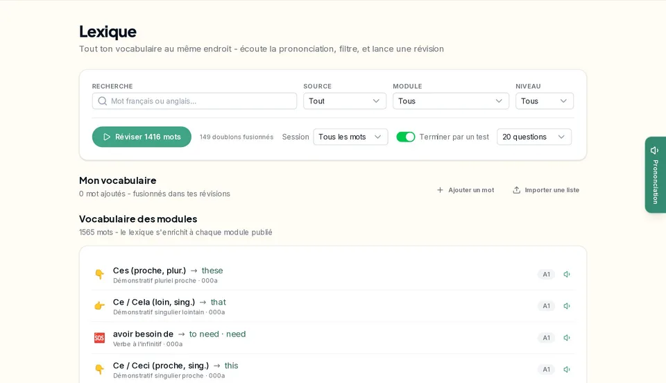The width and height of the screenshot is (666, 383).
Task: Play audio for 'to need'
Action: click(x=567, y=338)
